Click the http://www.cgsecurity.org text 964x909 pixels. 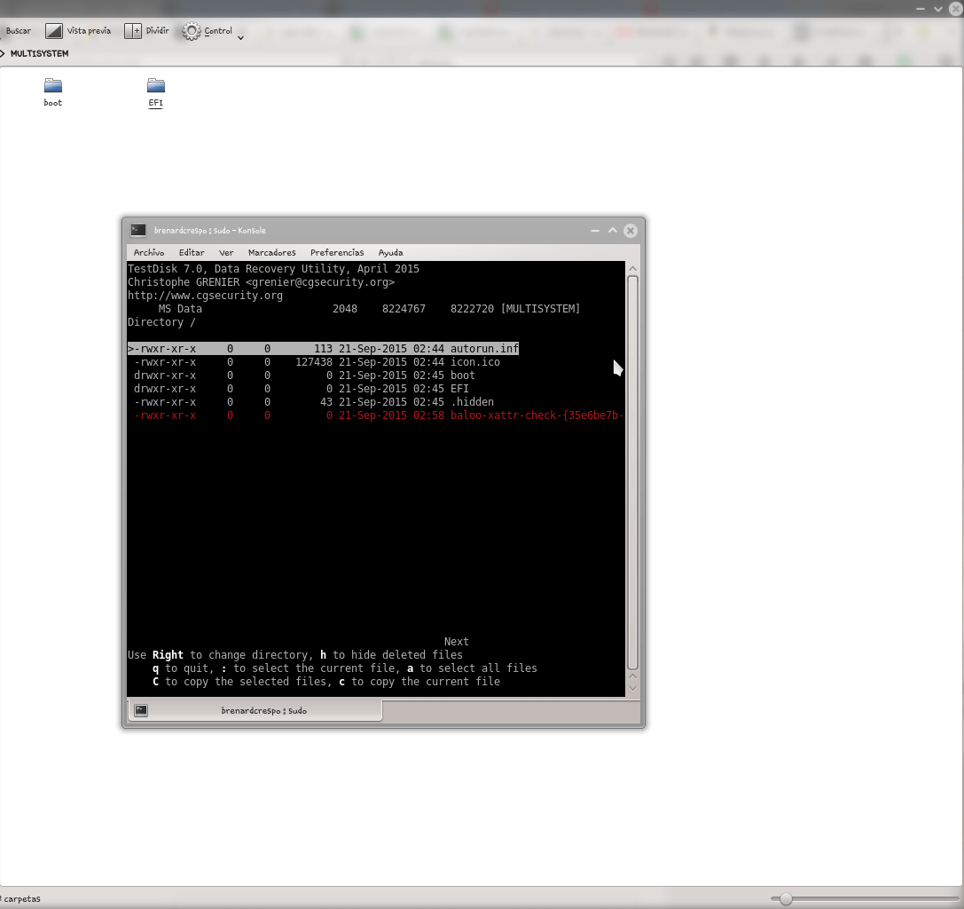point(206,296)
